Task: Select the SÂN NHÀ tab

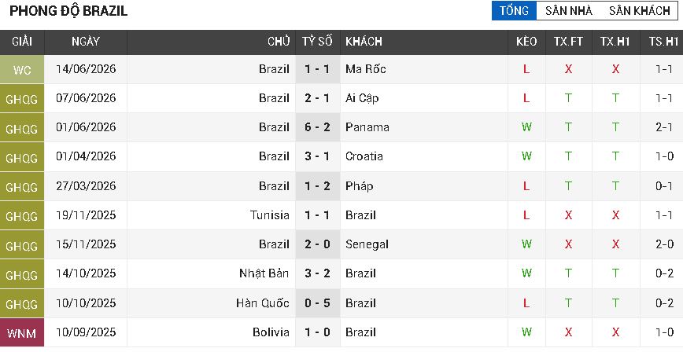Action: (568, 10)
